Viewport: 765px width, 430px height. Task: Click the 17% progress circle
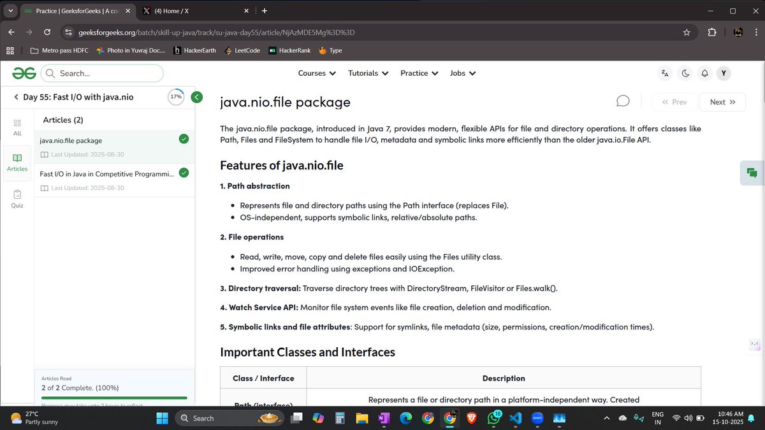175,97
